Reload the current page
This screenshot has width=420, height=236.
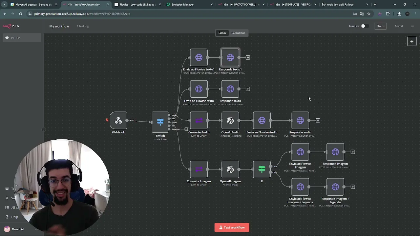tap(20, 14)
